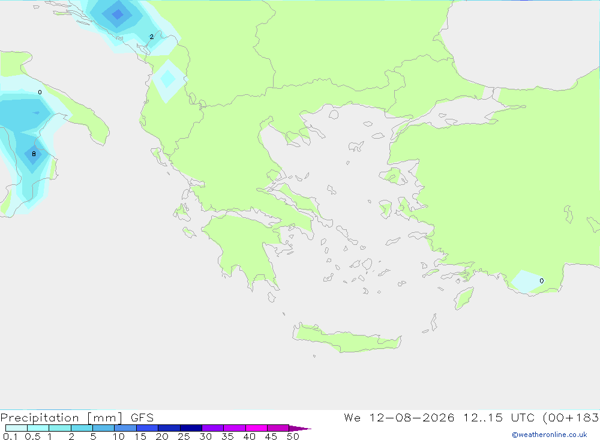Click the 0.5–1 mm legend color swatch
Screen dimensions: 600x440
[x=38, y=428]
